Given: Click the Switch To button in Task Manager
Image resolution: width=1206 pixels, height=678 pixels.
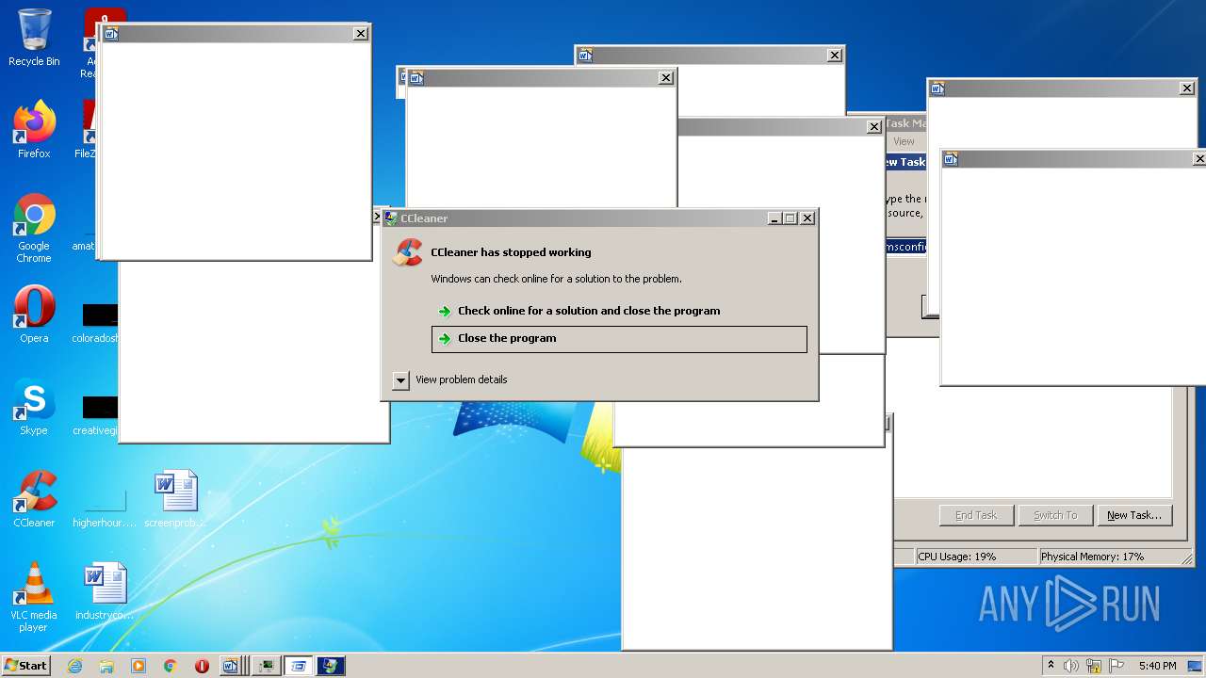Looking at the screenshot, I should tap(1055, 515).
